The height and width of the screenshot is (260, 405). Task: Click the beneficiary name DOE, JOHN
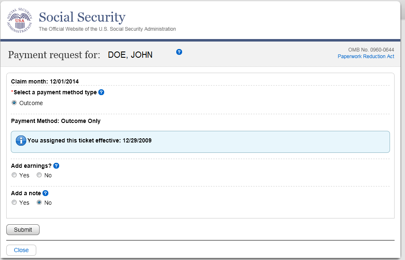[130, 55]
